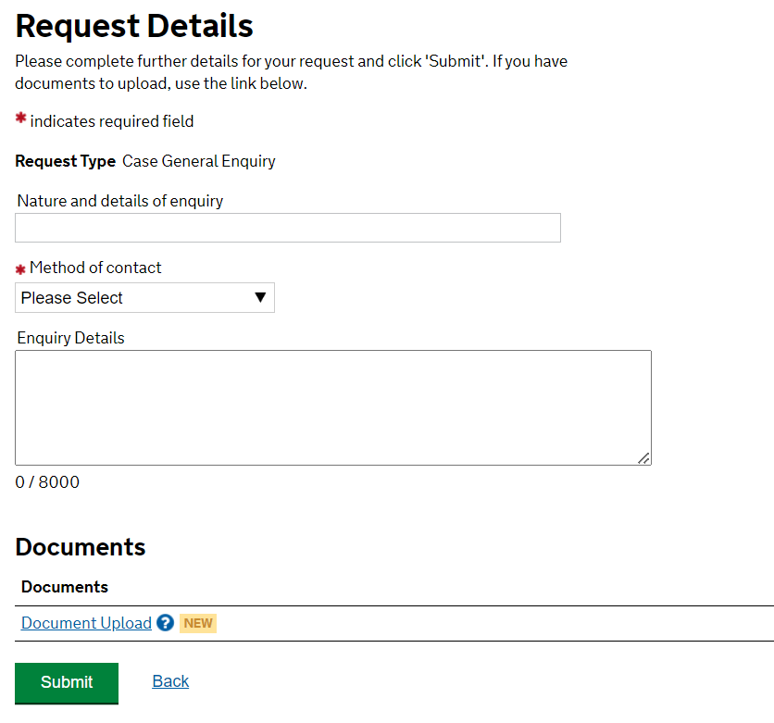Screen dimensions: 774x723
Task: Click the 'Request Details' page heading
Action: tap(134, 26)
